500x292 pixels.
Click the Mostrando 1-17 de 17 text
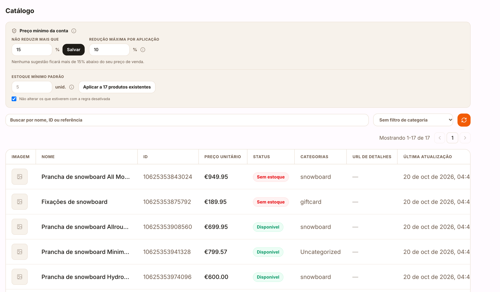pos(405,138)
